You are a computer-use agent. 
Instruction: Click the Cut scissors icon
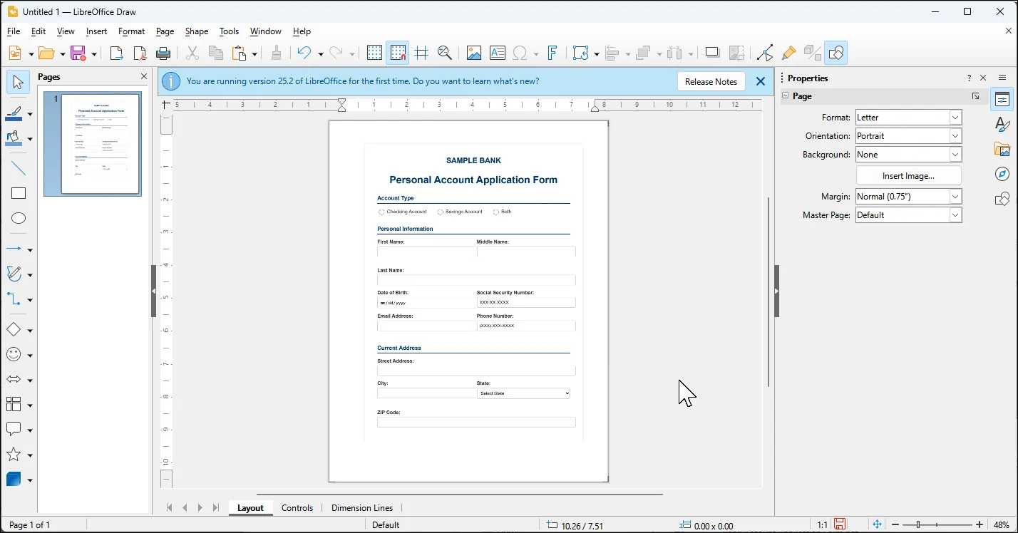pos(192,53)
